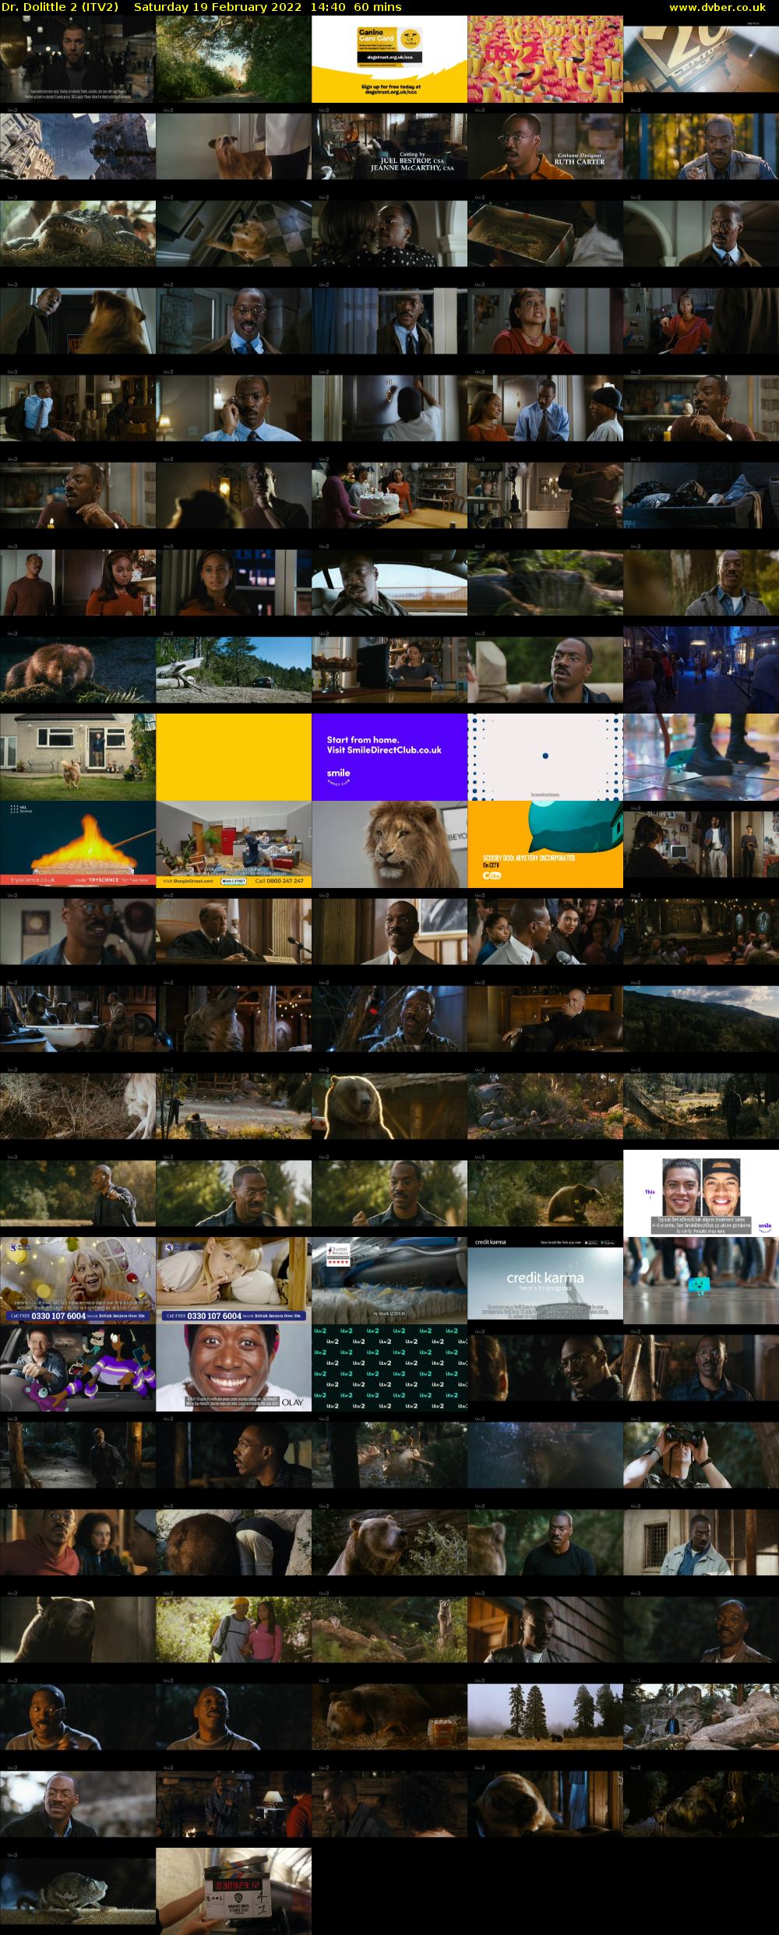Click the lion face advert thumbnail
Image resolution: width=779 pixels, height=1935 pixels.
[389, 844]
